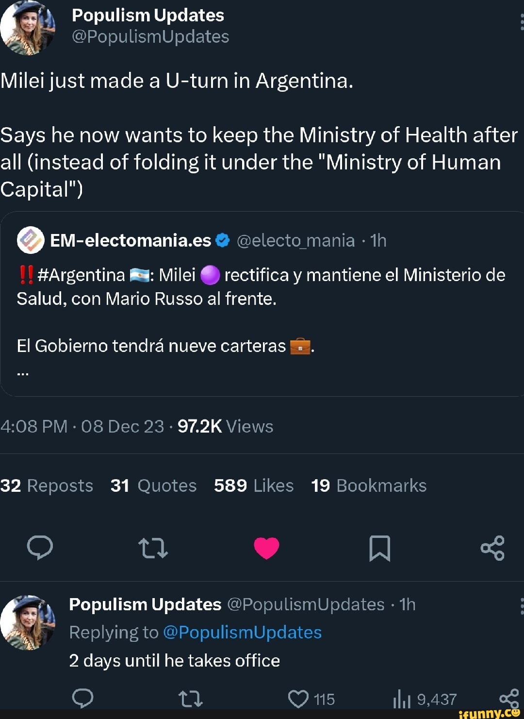Open EM-electomania.es avatar in quoted tweet

pos(31,240)
